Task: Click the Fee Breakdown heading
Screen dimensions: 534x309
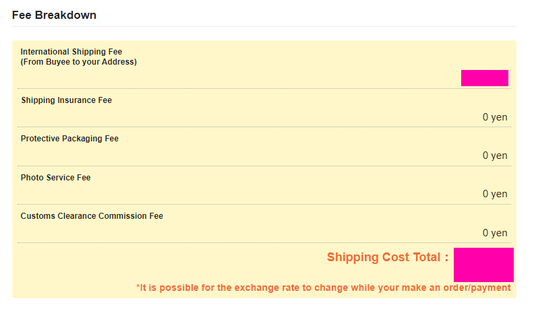Action: pyautogui.click(x=54, y=15)
